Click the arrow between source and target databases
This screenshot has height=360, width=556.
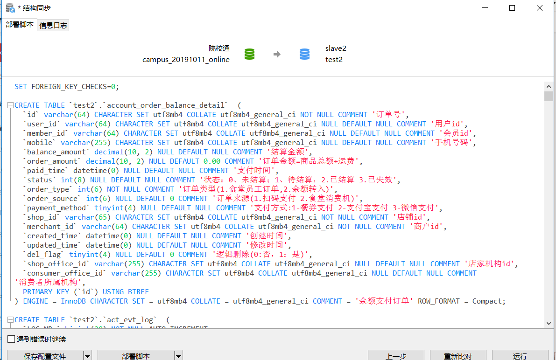[x=277, y=55]
